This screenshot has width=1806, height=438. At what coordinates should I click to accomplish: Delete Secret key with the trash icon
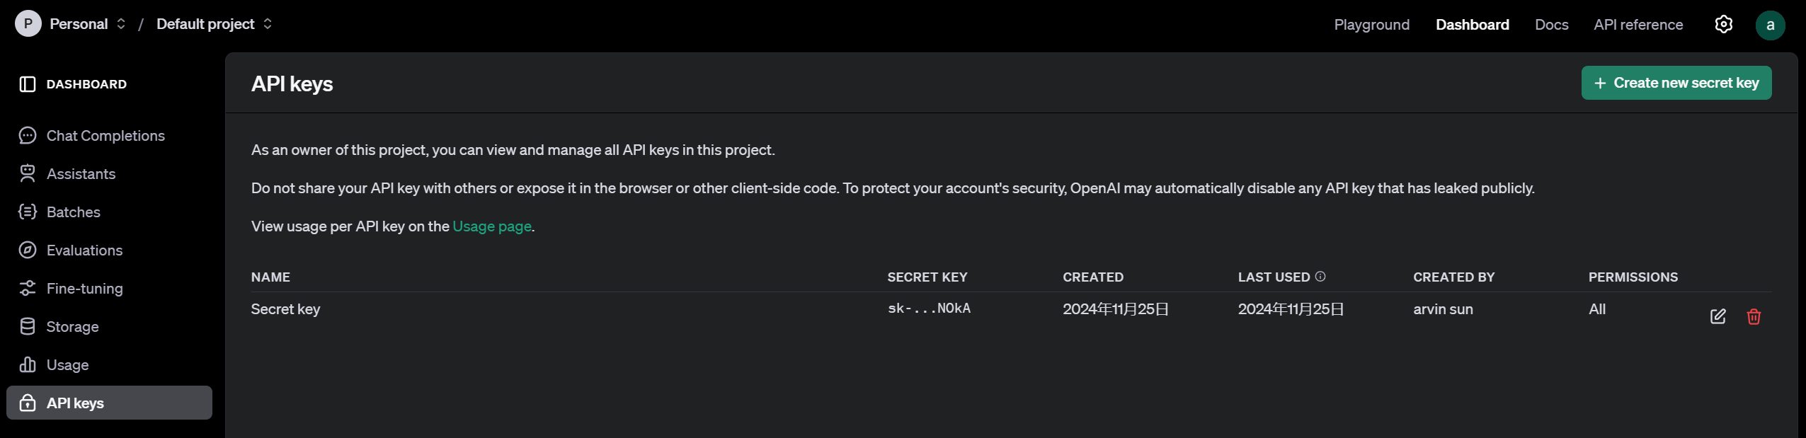tap(1753, 316)
